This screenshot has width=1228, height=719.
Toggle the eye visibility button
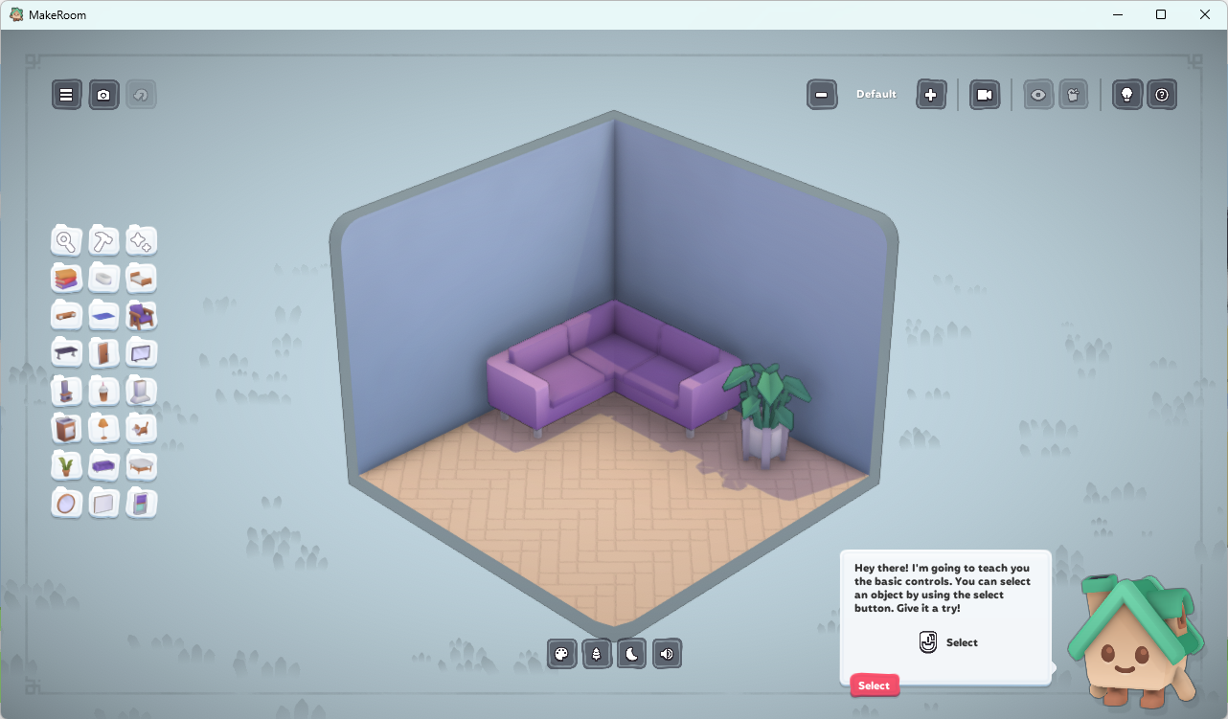coord(1038,95)
